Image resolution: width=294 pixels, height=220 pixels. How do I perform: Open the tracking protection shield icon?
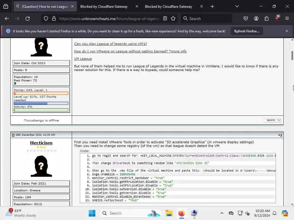pyautogui.click(x=46, y=19)
